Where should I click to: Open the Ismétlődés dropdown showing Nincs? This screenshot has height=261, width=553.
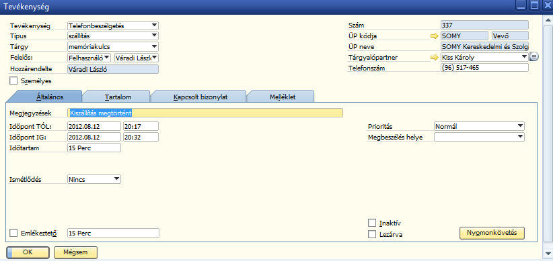94,179
